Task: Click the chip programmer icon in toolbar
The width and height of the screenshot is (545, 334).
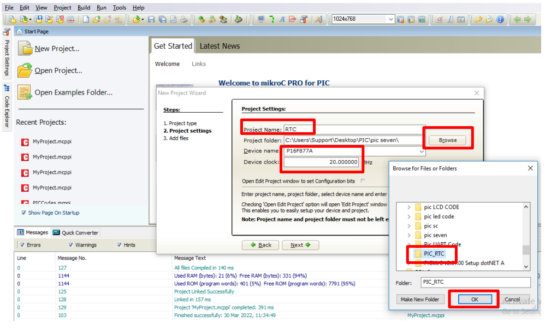Action: coord(239,19)
